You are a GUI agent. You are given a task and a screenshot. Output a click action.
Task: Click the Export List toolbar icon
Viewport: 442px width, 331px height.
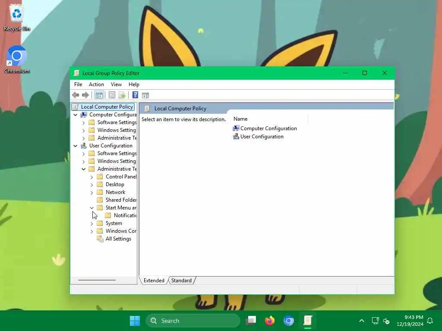pos(122,95)
